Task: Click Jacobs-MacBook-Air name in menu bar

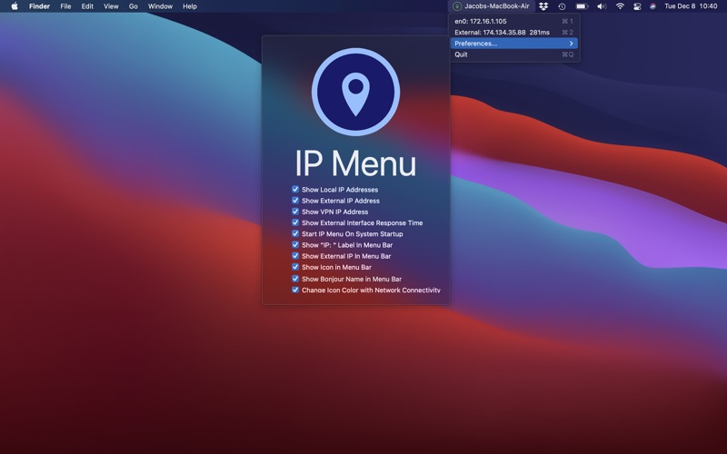Action: (496, 6)
